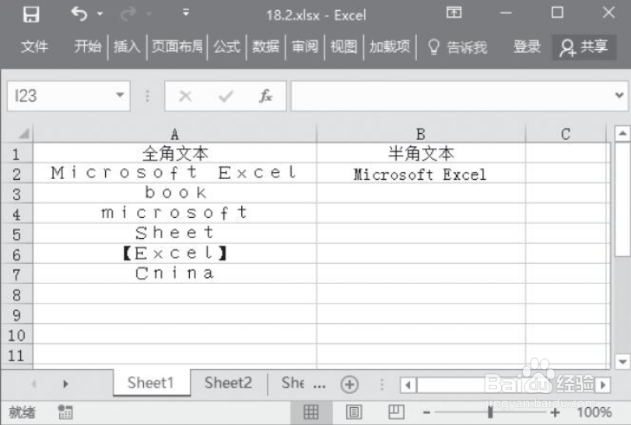
Task: Click the formula bar Enter checkmark icon
Action: tap(226, 96)
